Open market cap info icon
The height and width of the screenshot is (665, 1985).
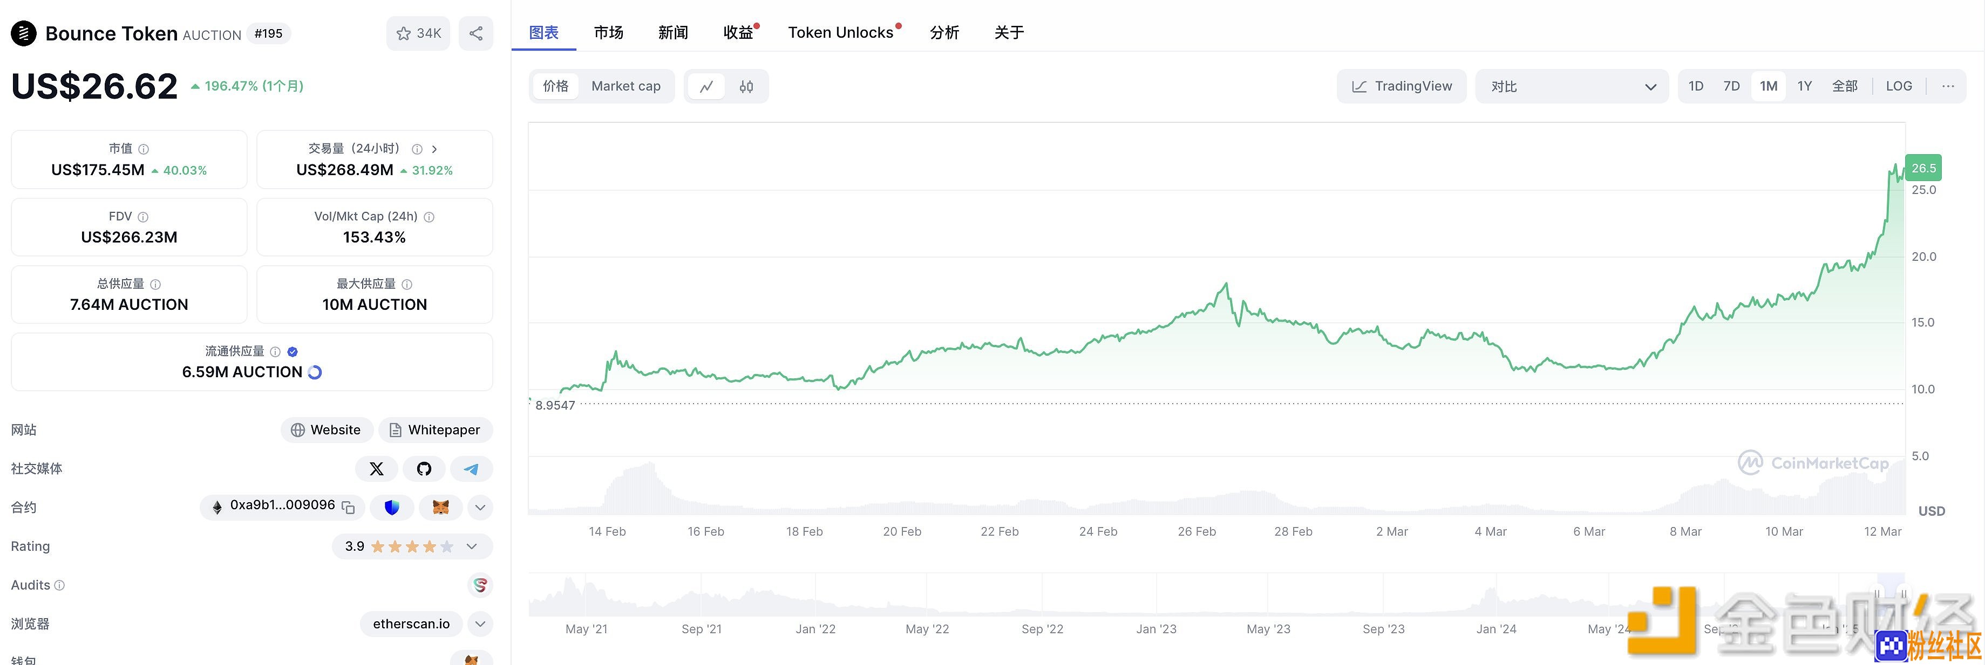click(x=144, y=149)
